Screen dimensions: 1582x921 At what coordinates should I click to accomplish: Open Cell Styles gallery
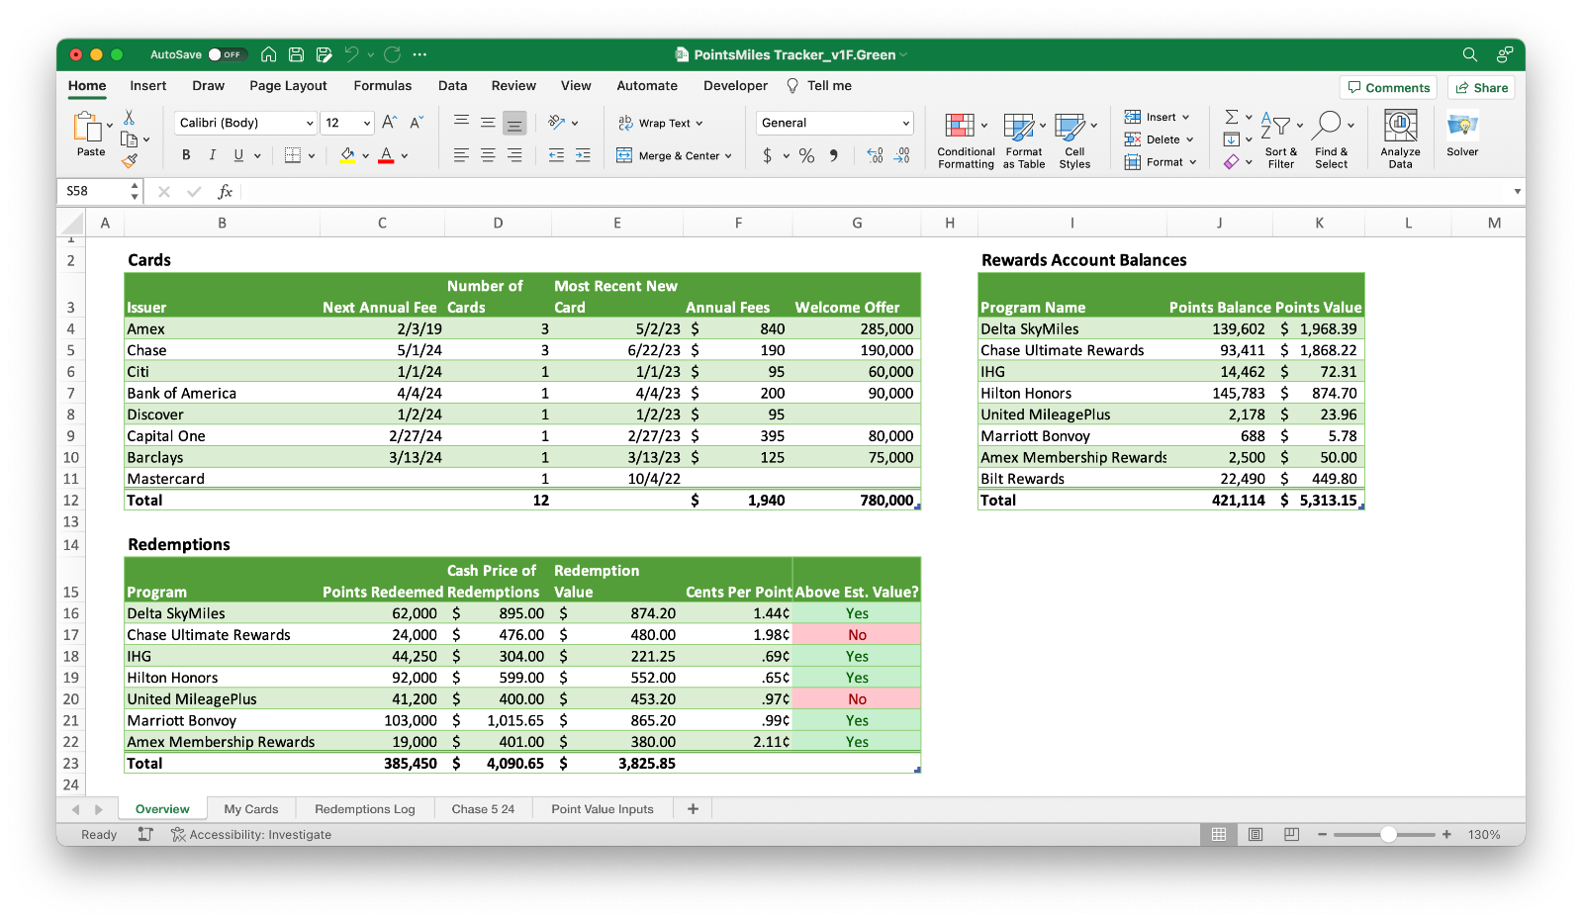(1075, 140)
